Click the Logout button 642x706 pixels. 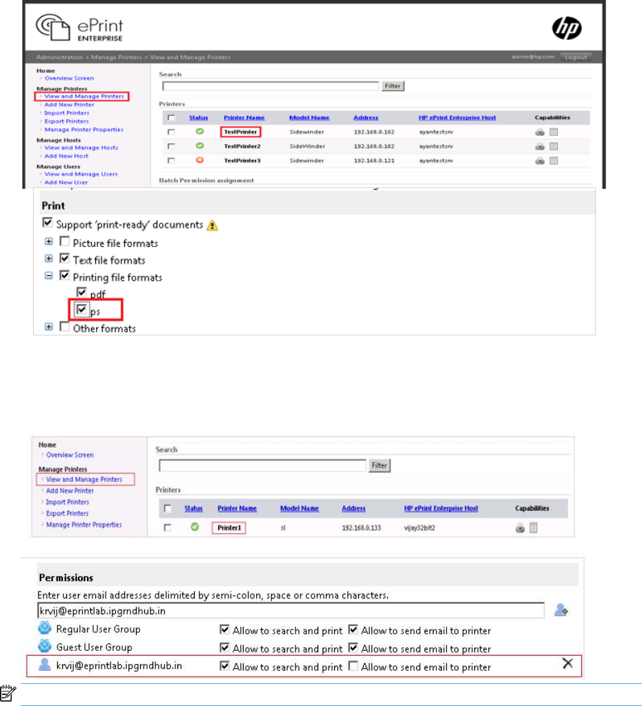[x=576, y=57]
